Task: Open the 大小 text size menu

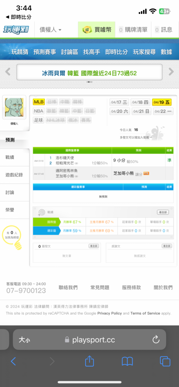Action: point(24,340)
